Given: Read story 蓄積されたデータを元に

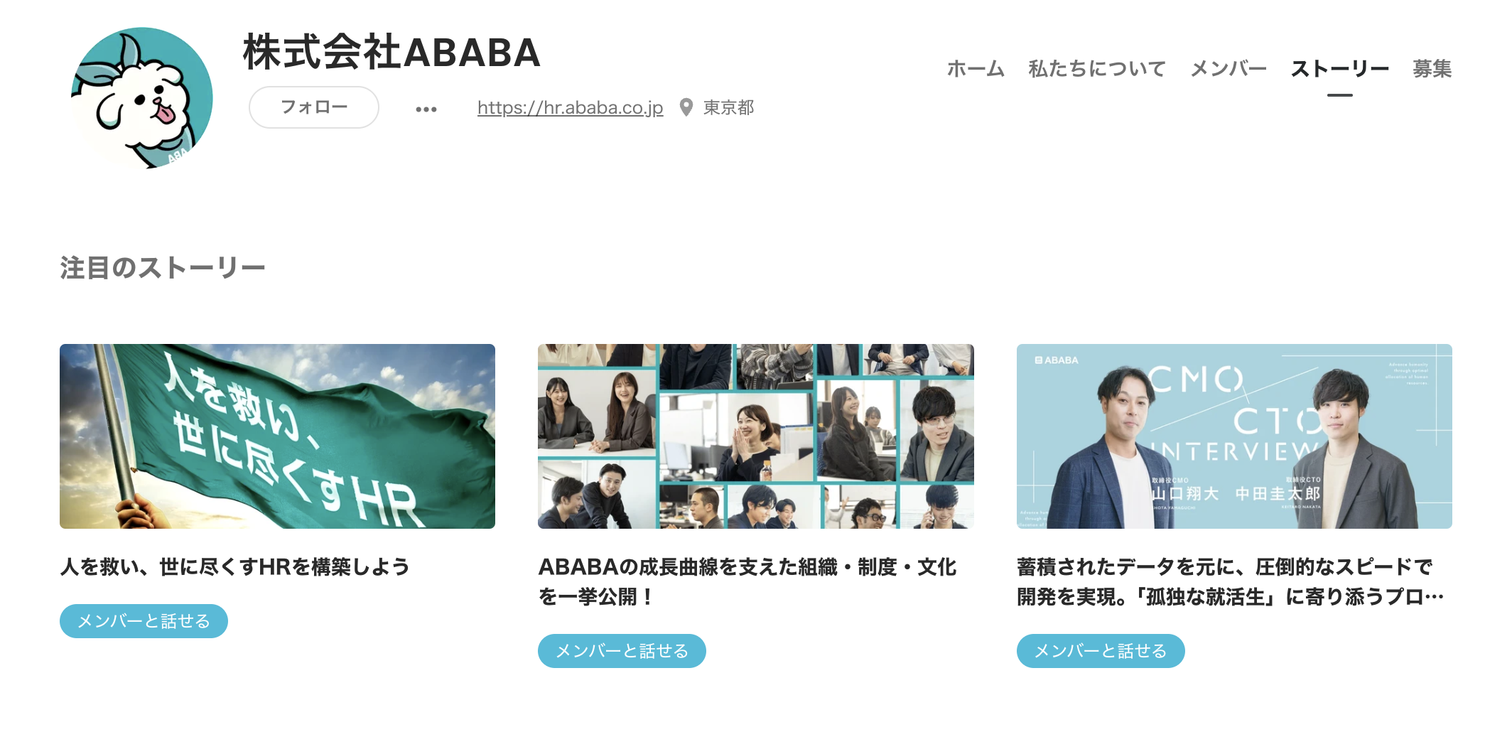Looking at the screenshot, I should [x=1230, y=581].
